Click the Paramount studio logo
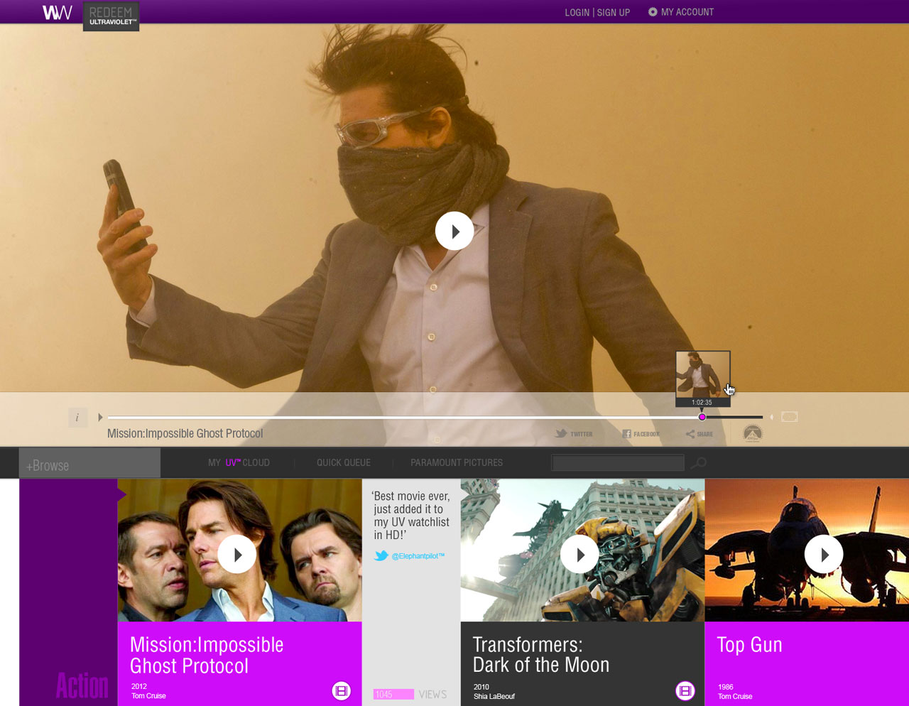This screenshot has height=706, width=909. coord(753,433)
